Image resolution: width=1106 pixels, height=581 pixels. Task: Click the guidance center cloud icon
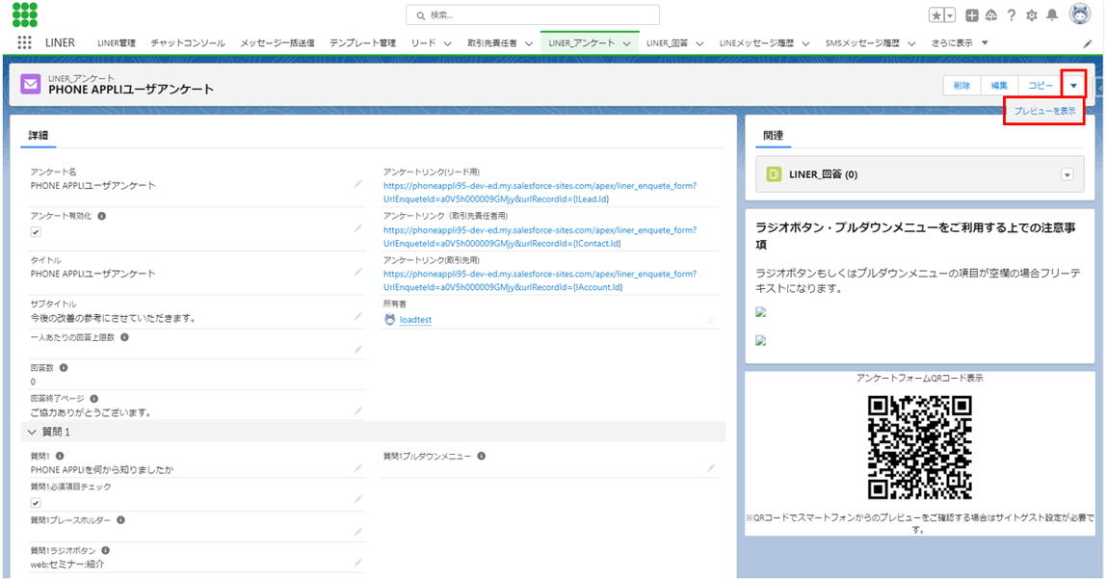(991, 15)
